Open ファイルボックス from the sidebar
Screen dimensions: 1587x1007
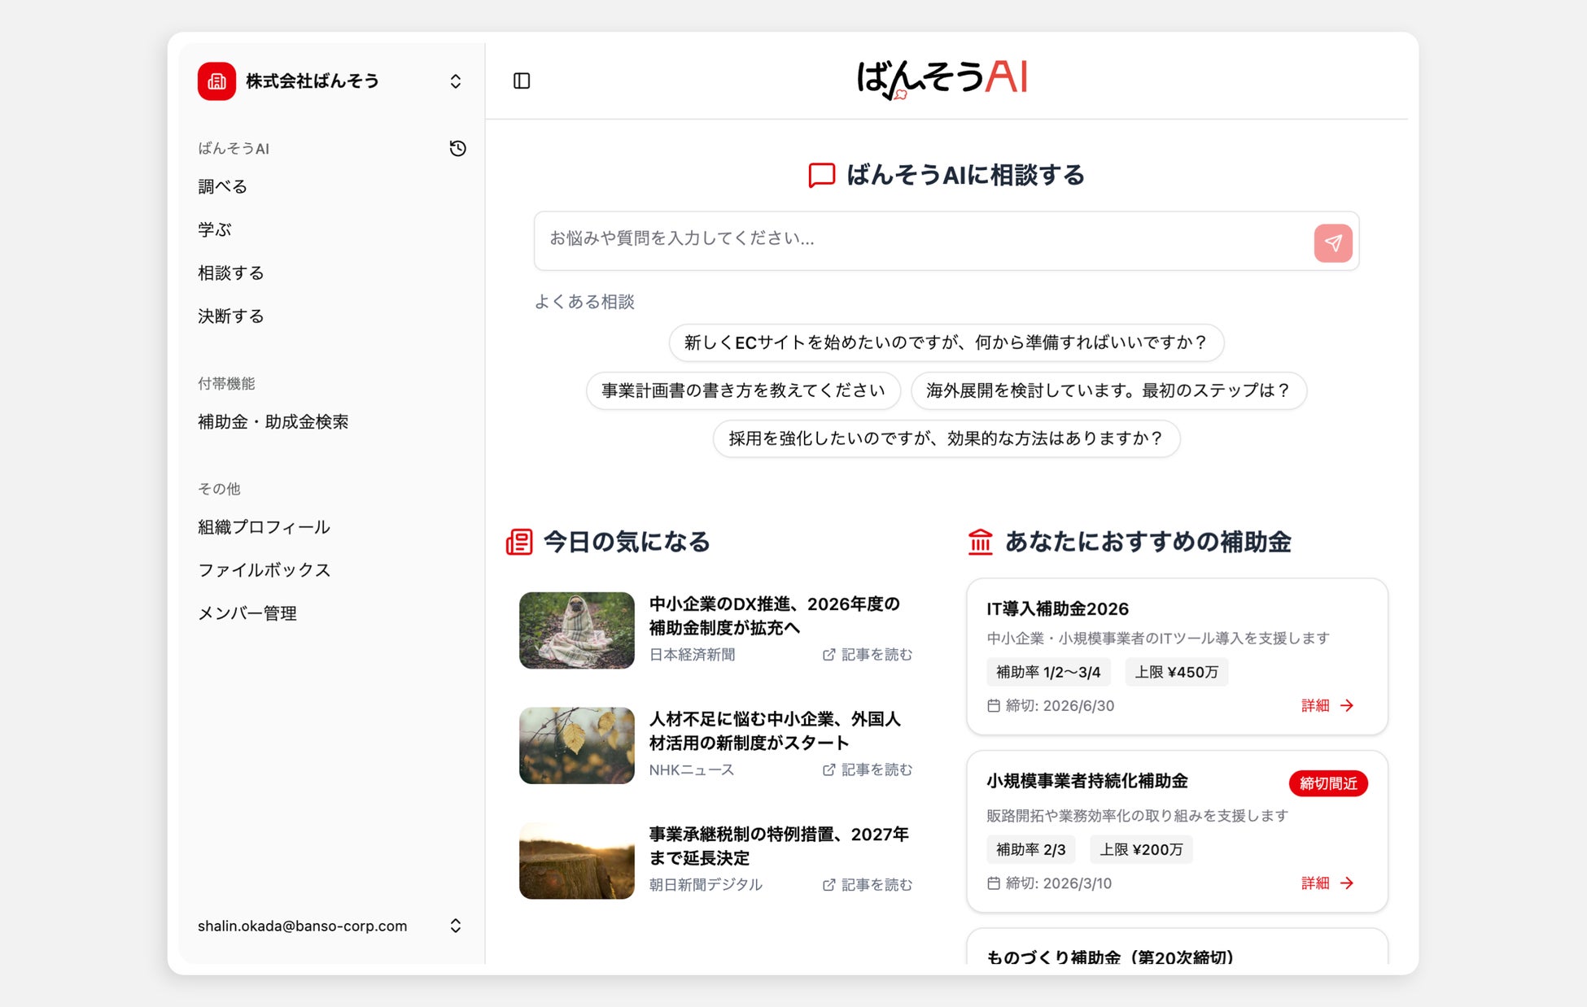tap(264, 570)
